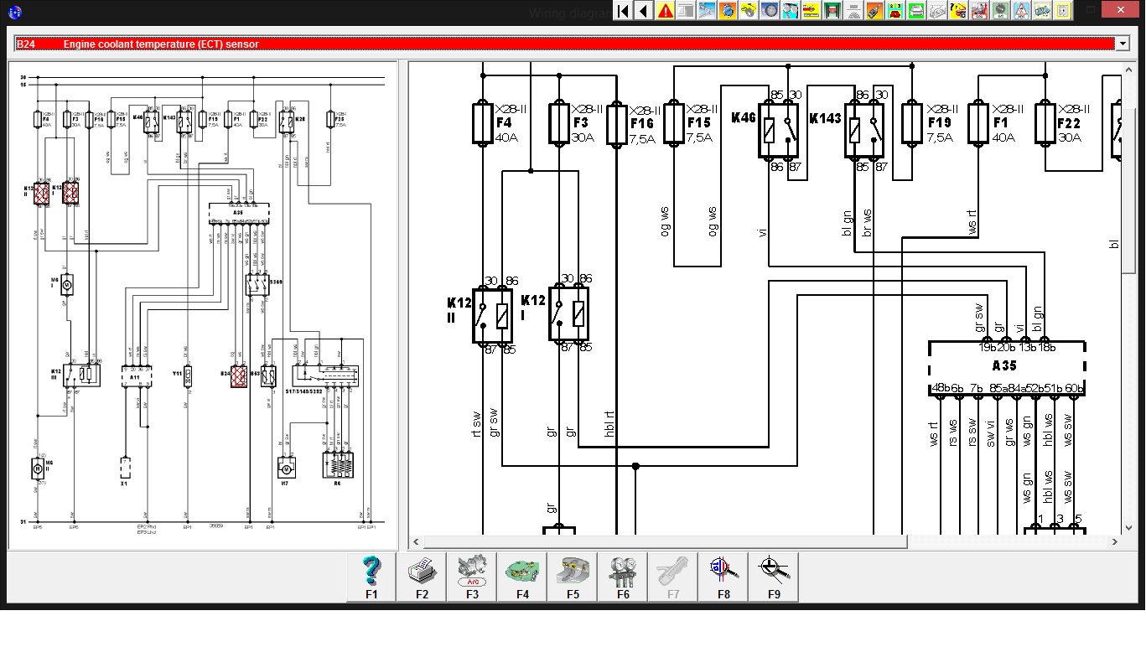Click the F8 zoom component magnifier
Viewport: 1146px width, 647px height.
pyautogui.click(x=723, y=577)
